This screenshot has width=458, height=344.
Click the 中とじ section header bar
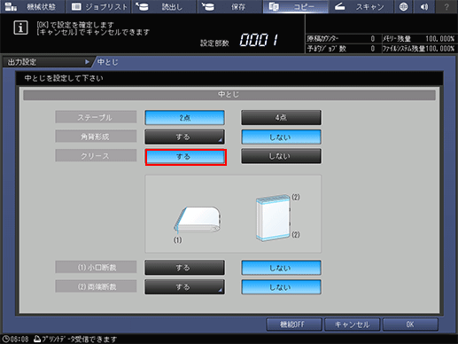[x=229, y=95]
